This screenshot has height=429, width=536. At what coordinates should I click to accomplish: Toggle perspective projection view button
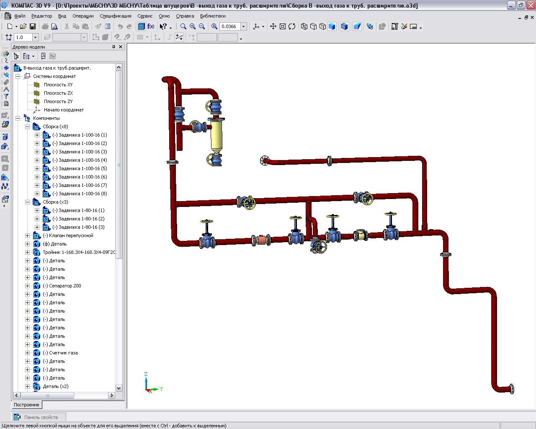click(357, 26)
